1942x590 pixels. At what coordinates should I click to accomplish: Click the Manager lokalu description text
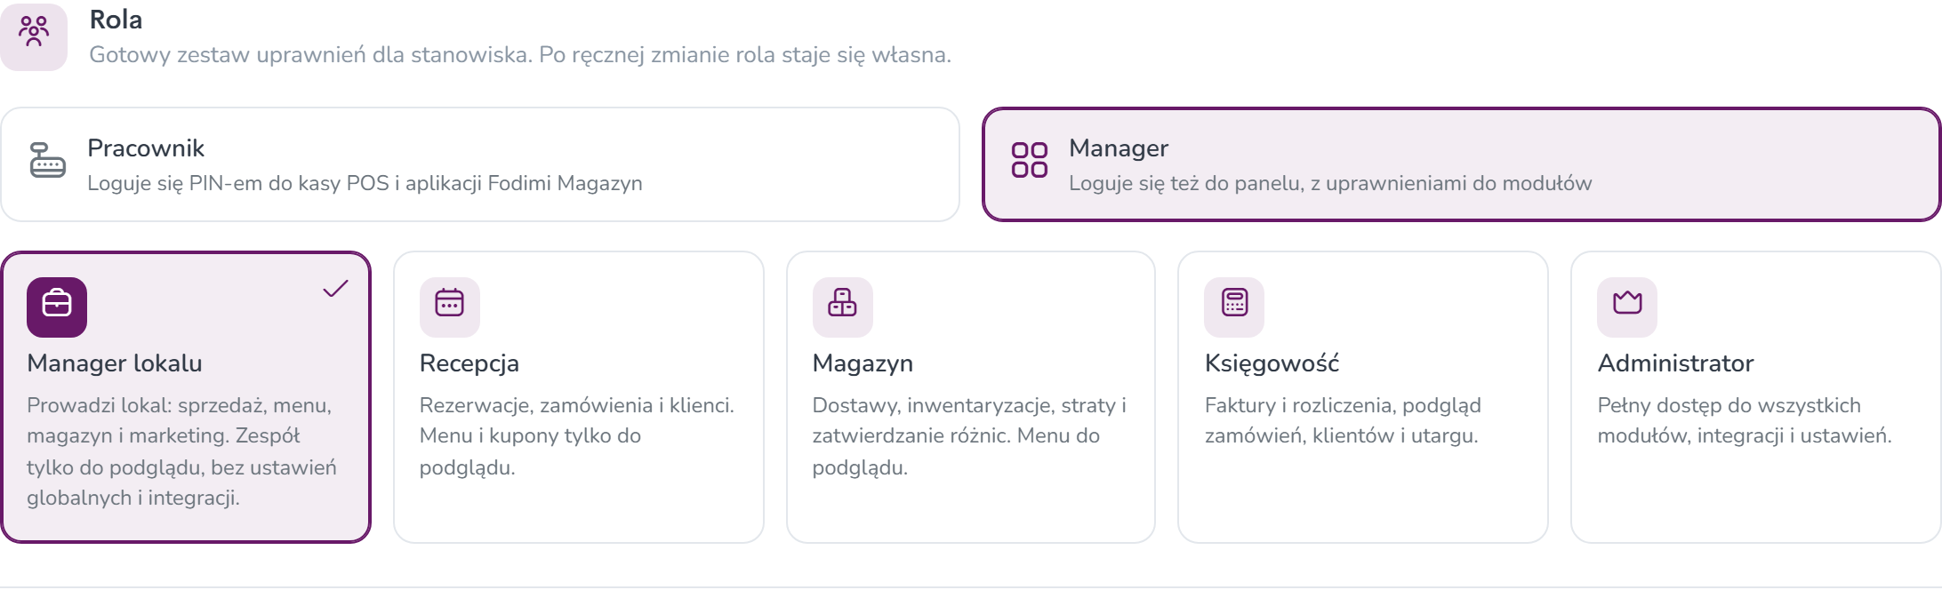(x=182, y=451)
